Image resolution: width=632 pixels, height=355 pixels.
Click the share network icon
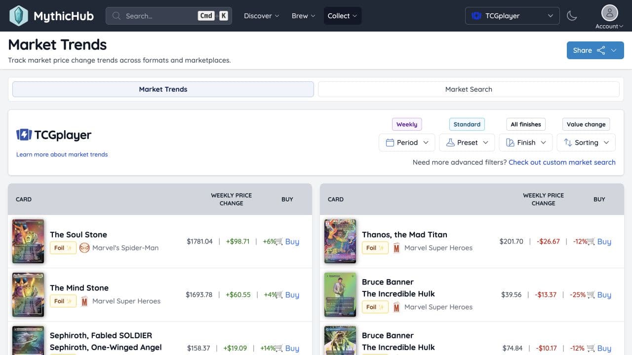601,50
